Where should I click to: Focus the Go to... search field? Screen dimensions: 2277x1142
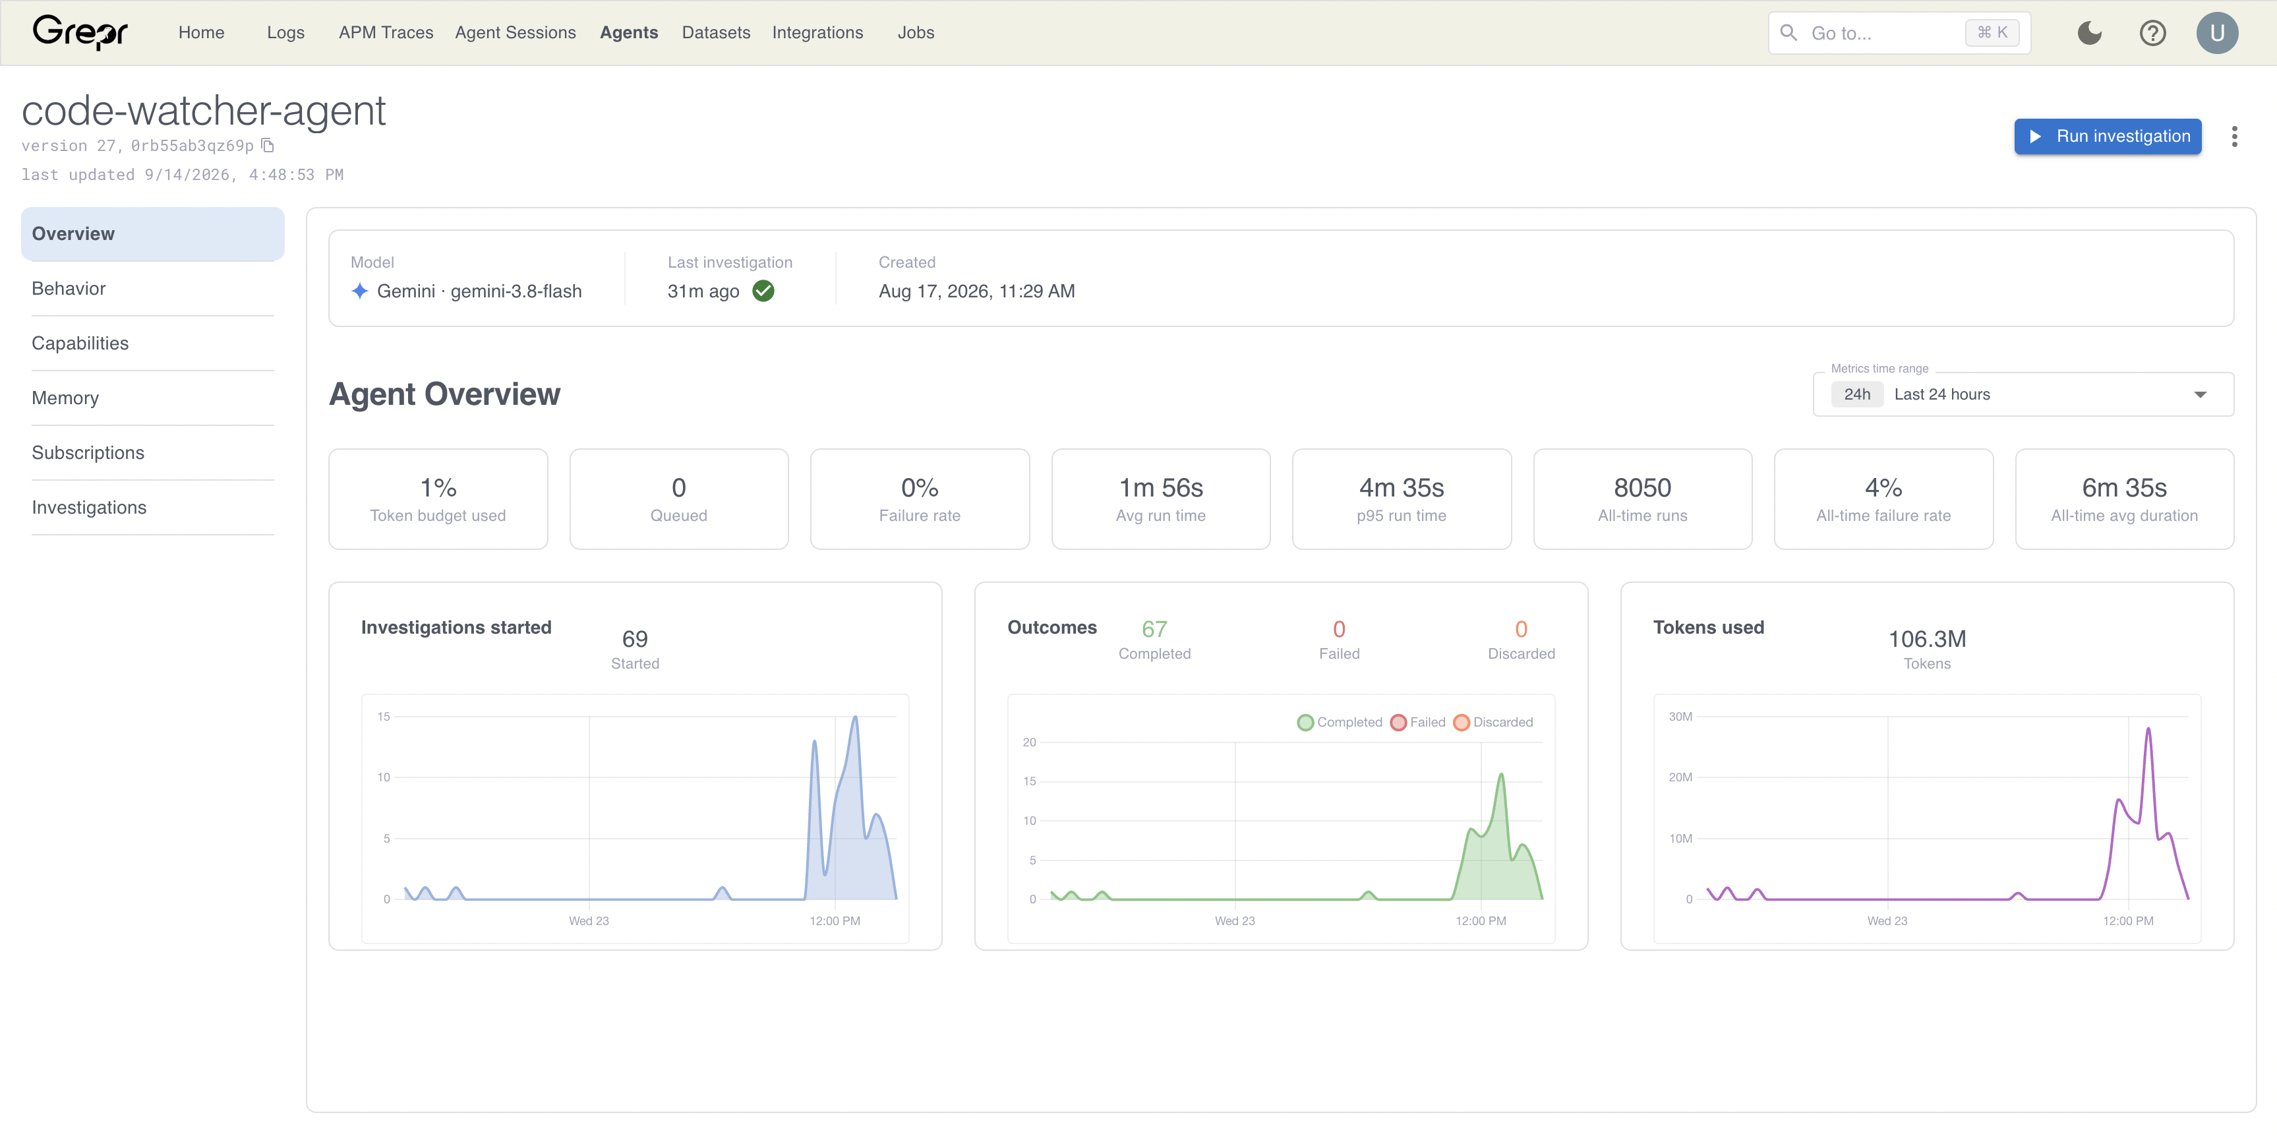point(1899,33)
